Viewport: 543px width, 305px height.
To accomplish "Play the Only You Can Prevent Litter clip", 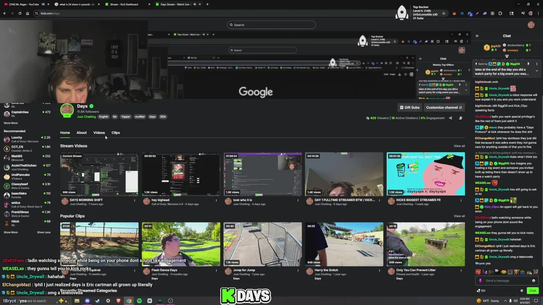I will (x=425, y=244).
